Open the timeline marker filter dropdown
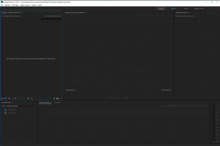Viewport: 220px width, 146px height. click(x=175, y=106)
